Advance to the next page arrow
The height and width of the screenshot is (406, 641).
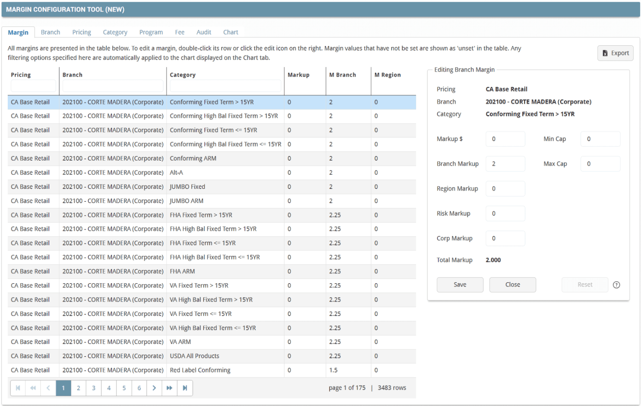click(x=154, y=388)
